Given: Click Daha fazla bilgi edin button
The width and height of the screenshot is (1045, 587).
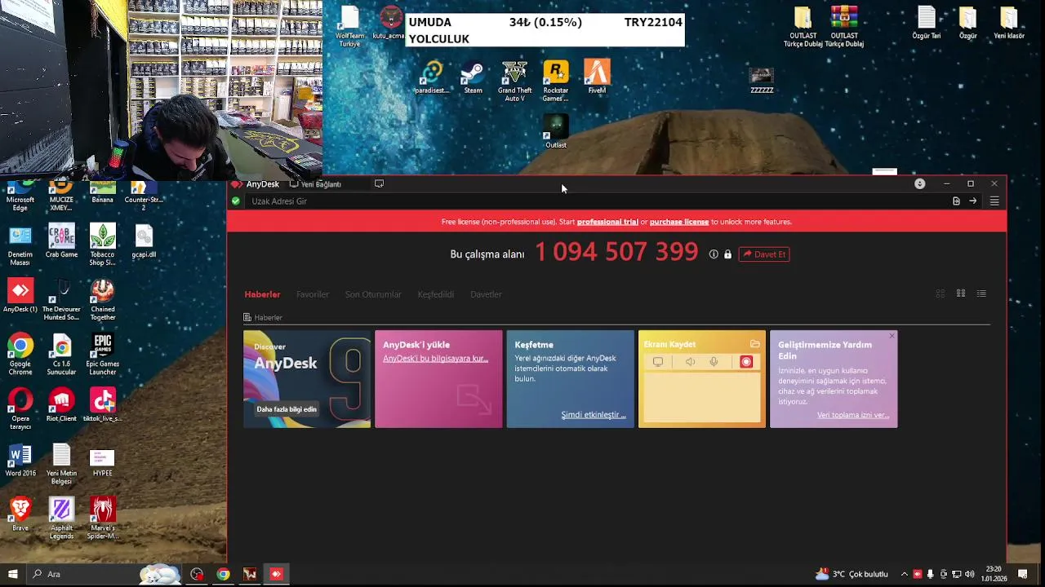Looking at the screenshot, I should coord(287,409).
